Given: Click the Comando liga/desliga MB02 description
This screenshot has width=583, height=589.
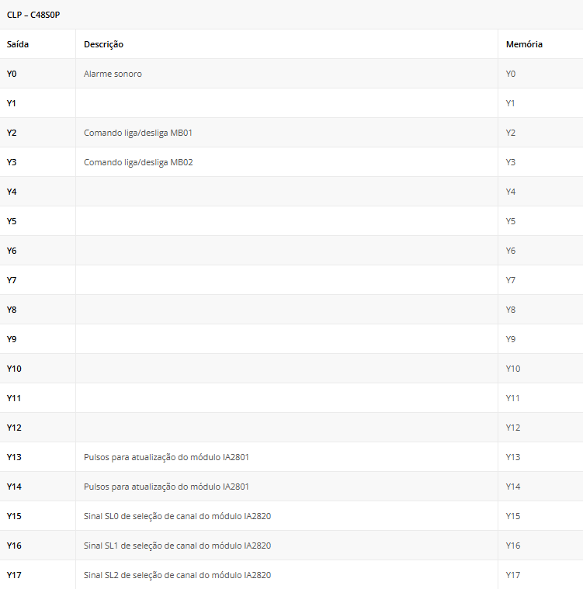Looking at the screenshot, I should (137, 162).
